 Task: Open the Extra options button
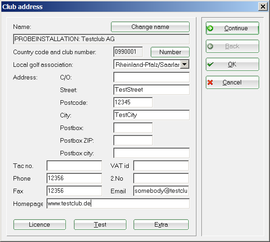tap(161, 224)
